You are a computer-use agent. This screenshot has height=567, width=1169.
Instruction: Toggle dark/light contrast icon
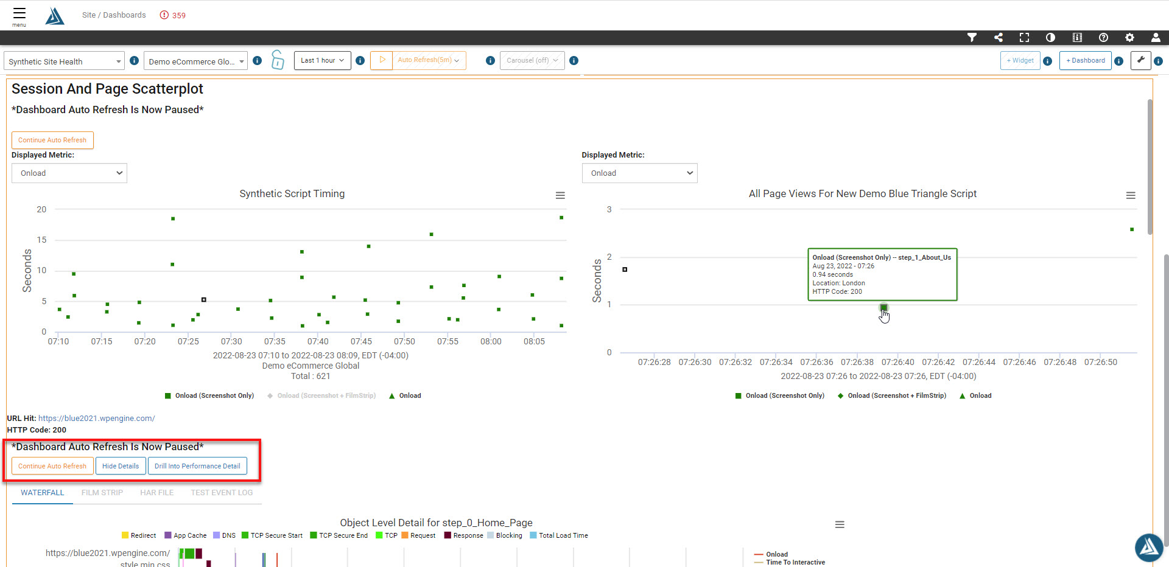point(1050,38)
